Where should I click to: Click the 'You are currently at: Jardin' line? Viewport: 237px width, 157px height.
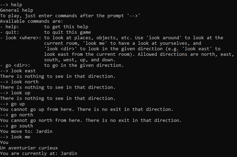(39, 154)
